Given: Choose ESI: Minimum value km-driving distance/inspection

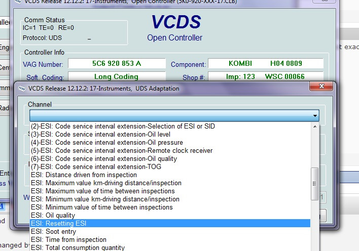Looking at the screenshot, I should coord(170,199).
